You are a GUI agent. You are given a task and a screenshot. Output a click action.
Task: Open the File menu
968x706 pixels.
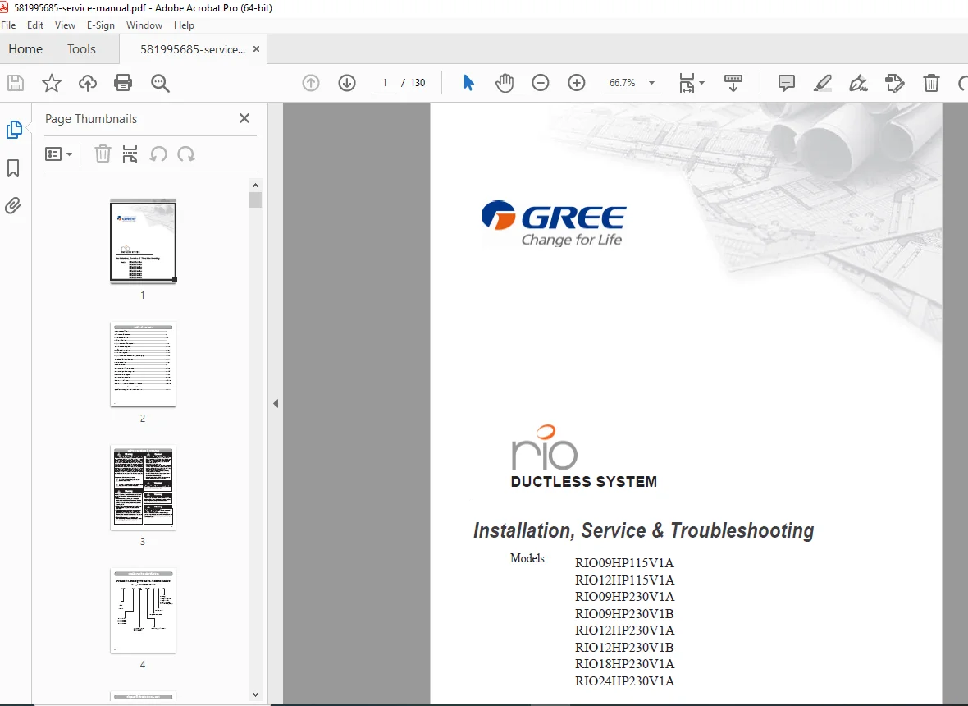point(8,25)
